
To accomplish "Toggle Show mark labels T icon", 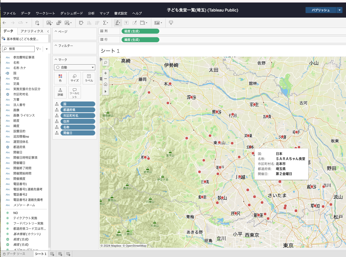I will pyautogui.click(x=126, y=23).
